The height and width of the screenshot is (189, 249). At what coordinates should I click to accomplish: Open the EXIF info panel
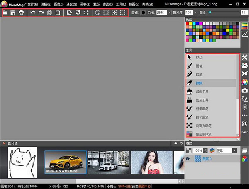tap(244, 132)
